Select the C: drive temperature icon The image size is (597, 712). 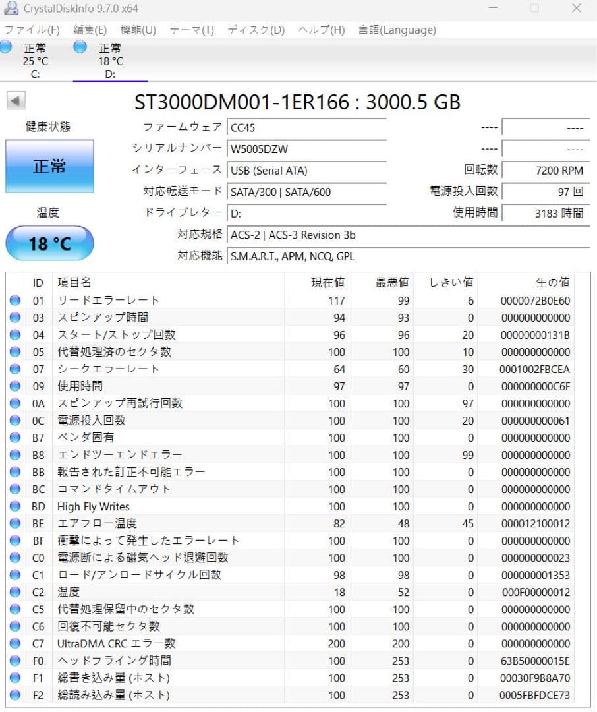click(x=5, y=46)
